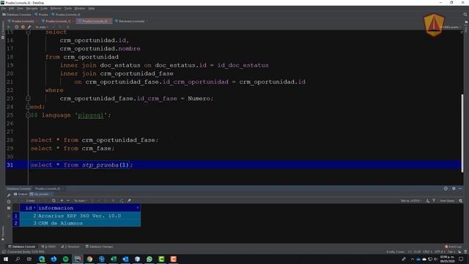The width and height of the screenshot is (469, 264).
Task: Click the orange transaction icon in editor toolbar
Action: pyautogui.click(x=23, y=27)
